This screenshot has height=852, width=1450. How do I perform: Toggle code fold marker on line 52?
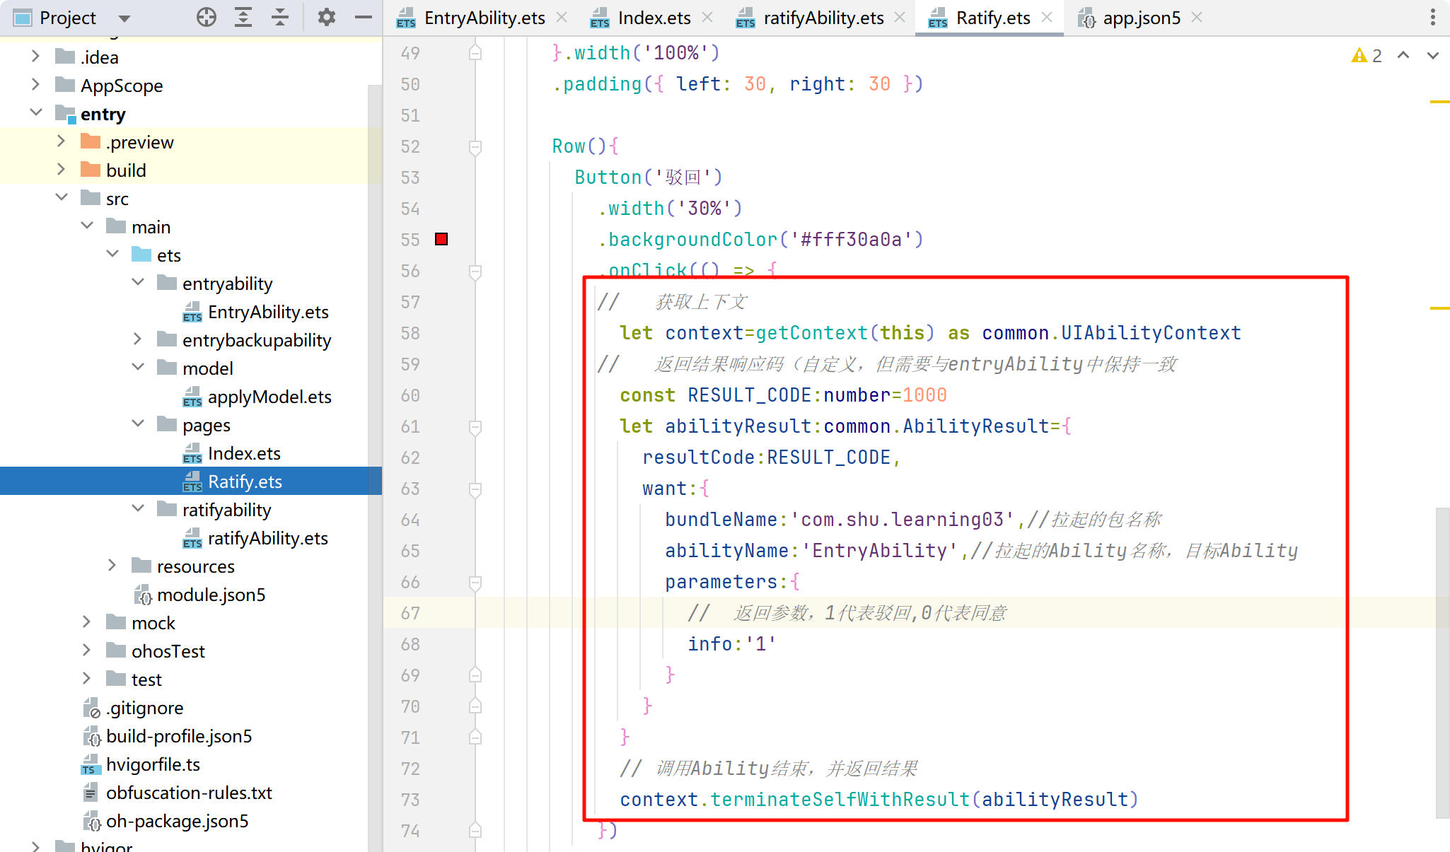475,146
